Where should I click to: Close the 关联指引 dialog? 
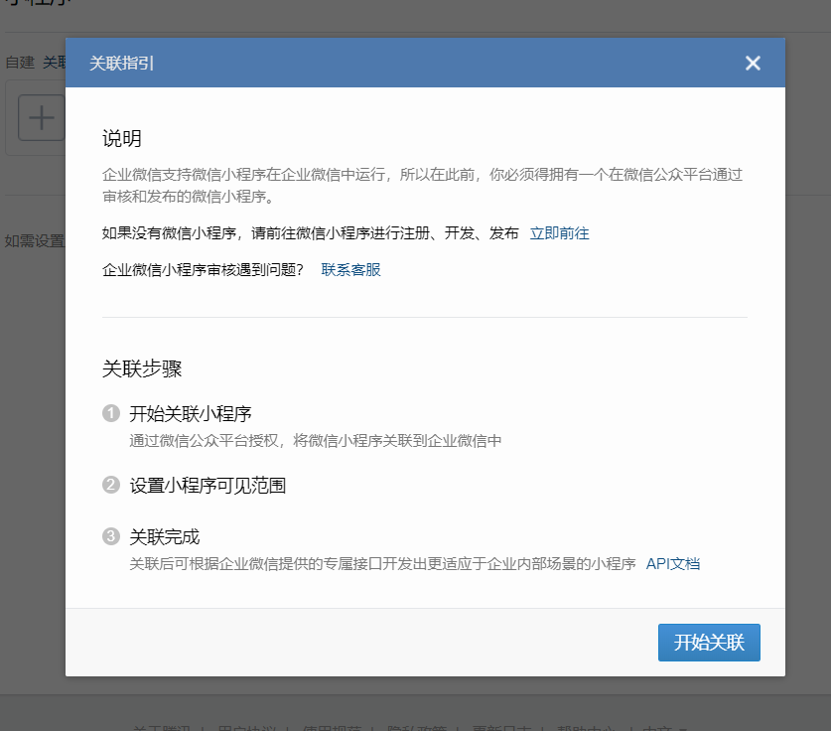pos(753,64)
